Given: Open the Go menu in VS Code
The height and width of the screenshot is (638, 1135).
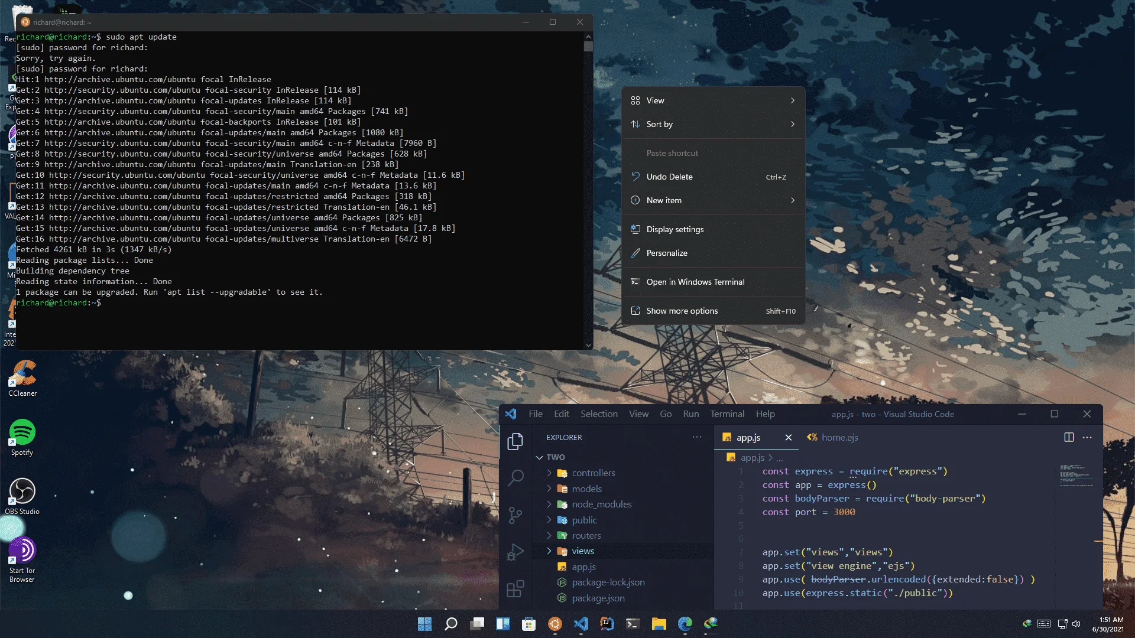Looking at the screenshot, I should point(666,414).
